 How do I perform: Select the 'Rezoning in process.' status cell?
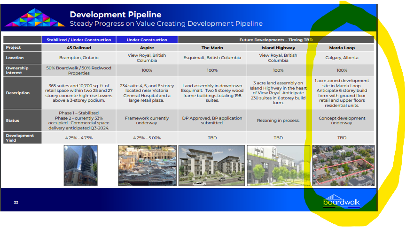(278, 121)
